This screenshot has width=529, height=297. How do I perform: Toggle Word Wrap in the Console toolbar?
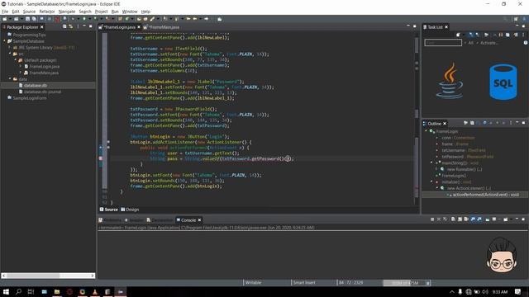pos(466,219)
